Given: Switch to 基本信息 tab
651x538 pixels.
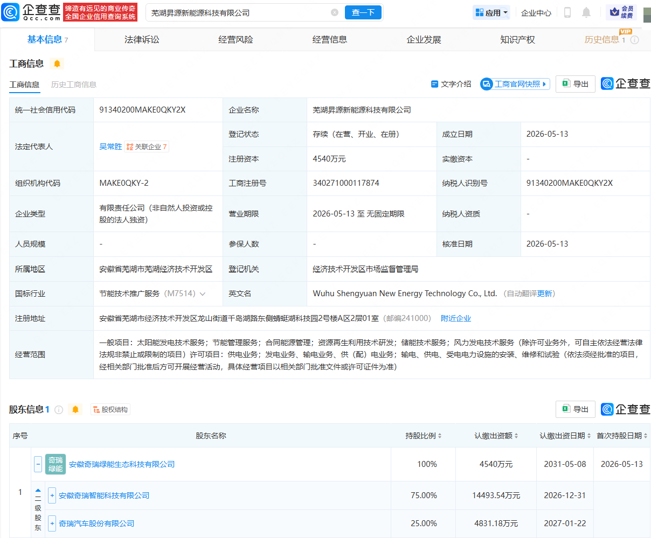Looking at the screenshot, I should coord(47,39).
